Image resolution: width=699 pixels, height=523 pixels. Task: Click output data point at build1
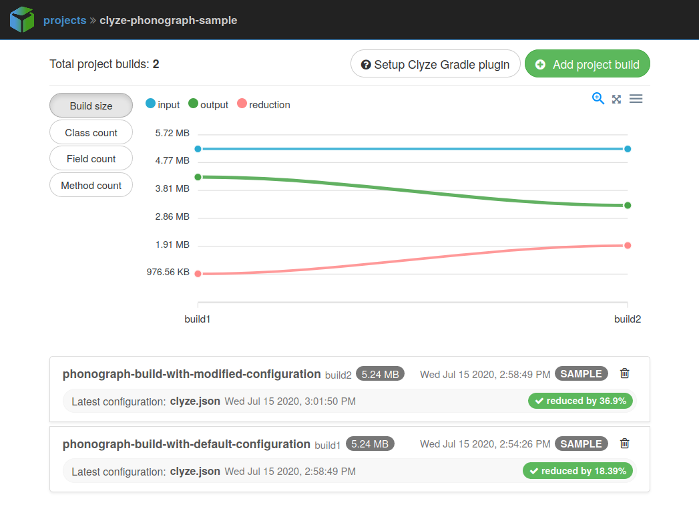198,177
